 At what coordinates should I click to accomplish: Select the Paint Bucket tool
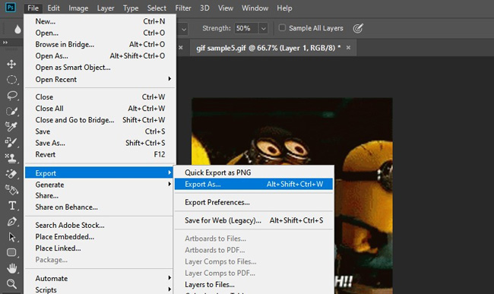click(11, 189)
